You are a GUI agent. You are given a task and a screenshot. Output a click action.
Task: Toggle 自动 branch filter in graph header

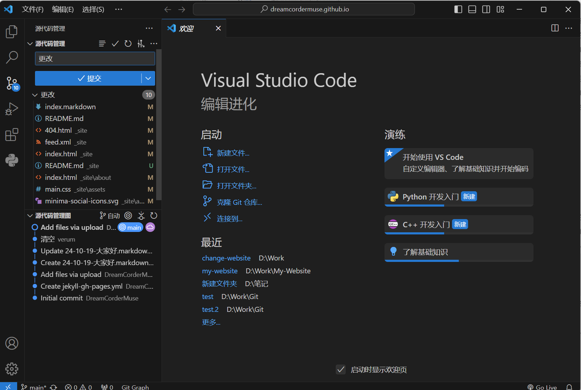(110, 216)
